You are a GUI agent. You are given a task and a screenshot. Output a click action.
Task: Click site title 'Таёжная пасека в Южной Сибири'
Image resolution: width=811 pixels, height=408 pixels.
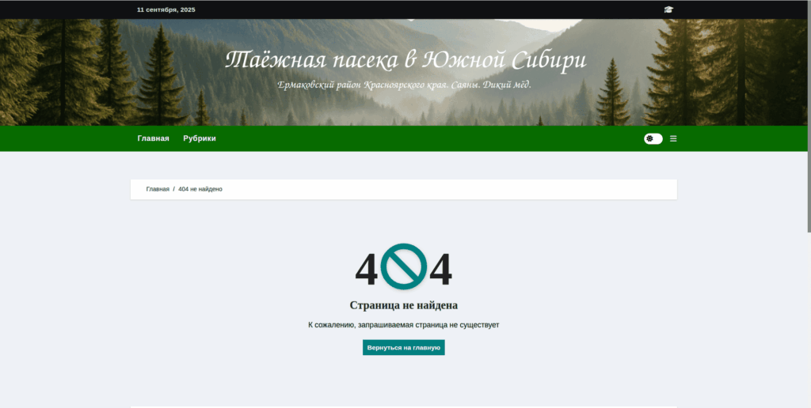coord(405,60)
